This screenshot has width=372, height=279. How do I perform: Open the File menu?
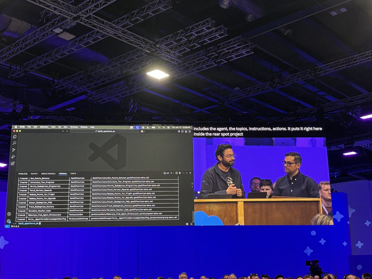point(29,127)
